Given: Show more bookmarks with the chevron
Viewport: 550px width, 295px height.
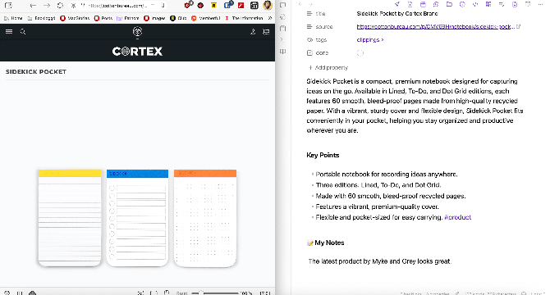Looking at the screenshot, I should (x=270, y=18).
